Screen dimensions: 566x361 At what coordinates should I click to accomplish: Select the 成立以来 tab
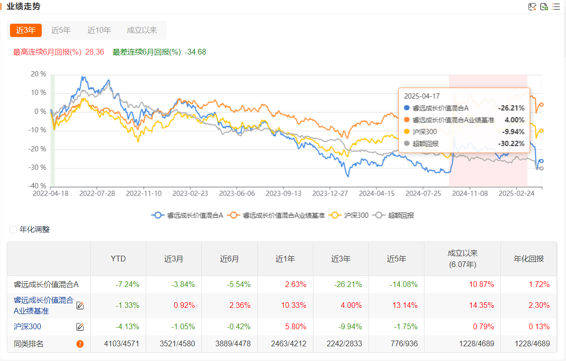(x=141, y=30)
